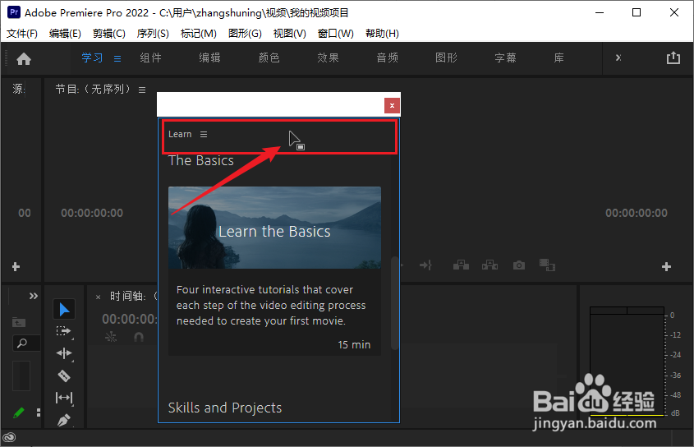The height and width of the screenshot is (447, 694).
Task: Switch to the 编辑 workspace tab
Action: [209, 58]
